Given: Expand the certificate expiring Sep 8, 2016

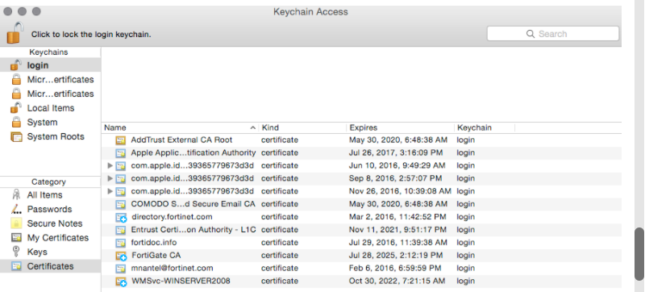Looking at the screenshot, I should [110, 178].
